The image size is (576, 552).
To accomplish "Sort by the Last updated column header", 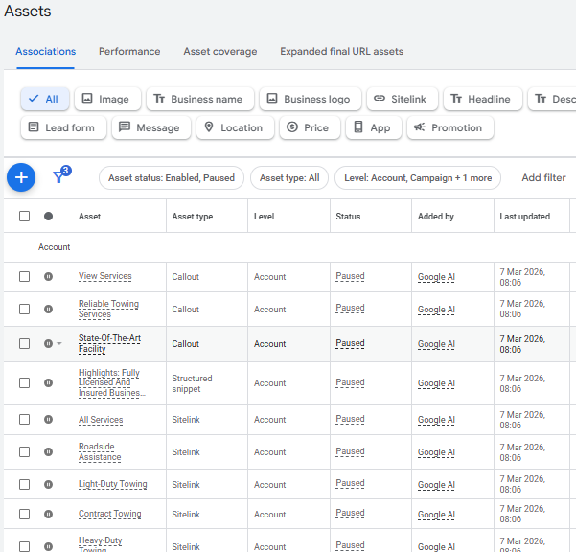I will tap(524, 217).
